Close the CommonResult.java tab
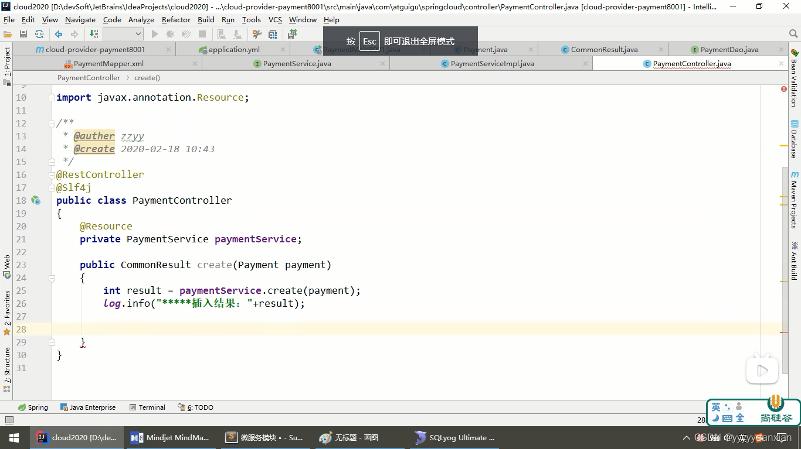The image size is (801, 449). point(661,50)
